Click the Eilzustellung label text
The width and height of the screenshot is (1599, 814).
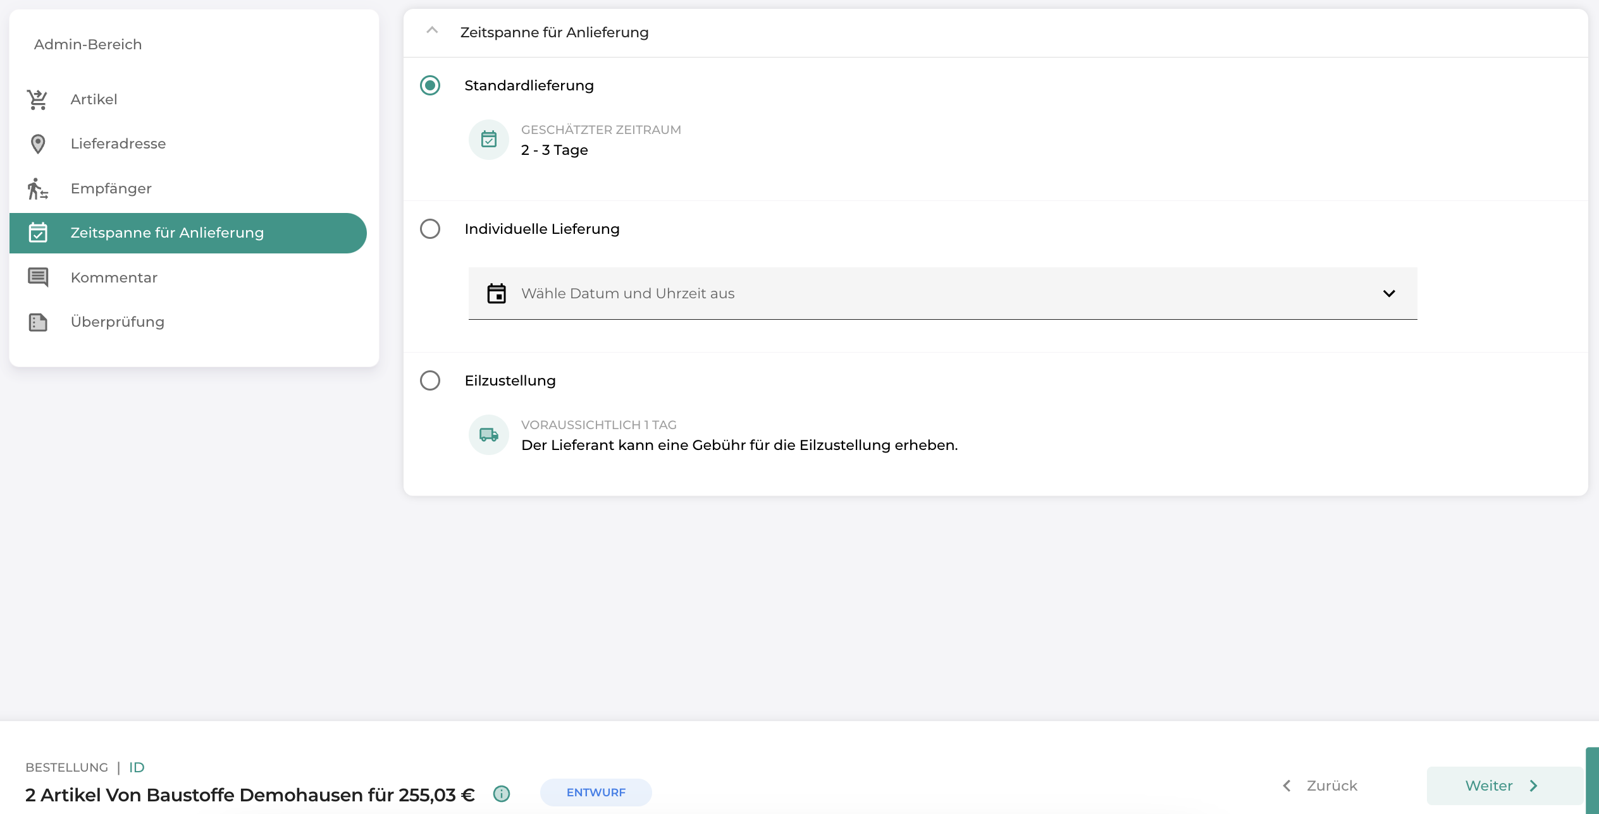click(510, 380)
